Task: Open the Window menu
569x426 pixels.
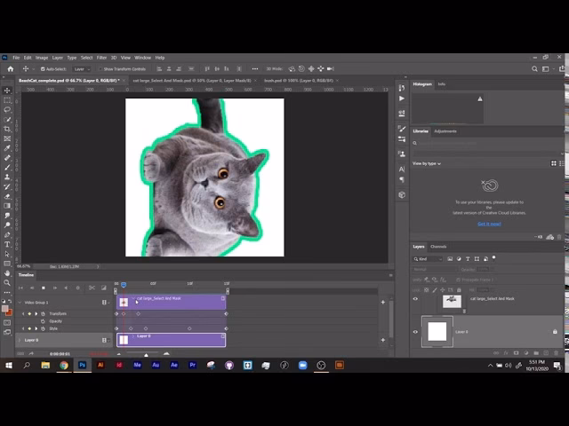Action: (142, 58)
